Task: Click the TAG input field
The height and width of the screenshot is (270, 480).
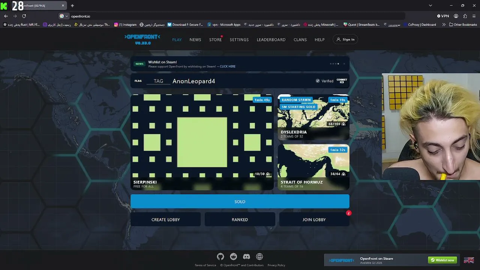Action: click(158, 81)
